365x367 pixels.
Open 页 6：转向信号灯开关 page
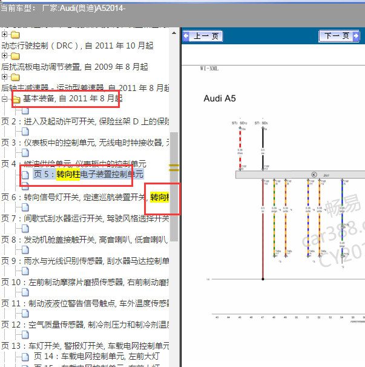pyautogui.click(x=85, y=197)
